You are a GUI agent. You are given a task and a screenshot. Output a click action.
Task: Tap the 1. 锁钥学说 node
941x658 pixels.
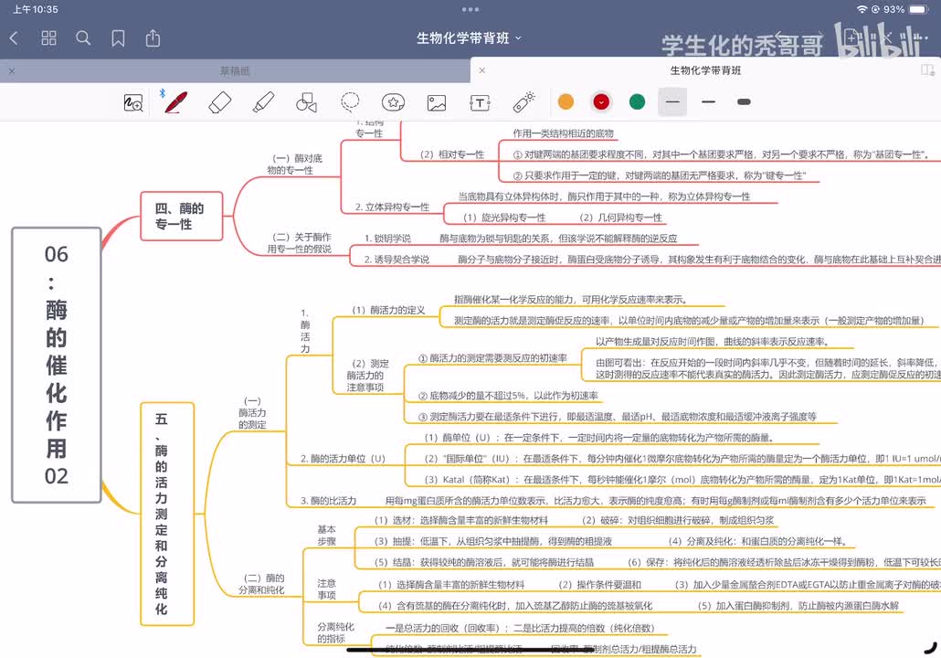pos(387,239)
